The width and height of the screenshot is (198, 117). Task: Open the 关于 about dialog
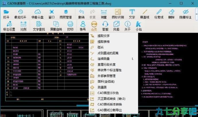(127, 26)
